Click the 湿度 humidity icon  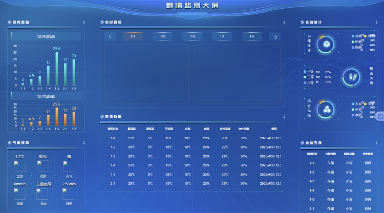coord(43,166)
